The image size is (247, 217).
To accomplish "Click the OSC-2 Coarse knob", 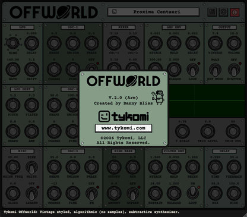I will [x=54, y=131].
